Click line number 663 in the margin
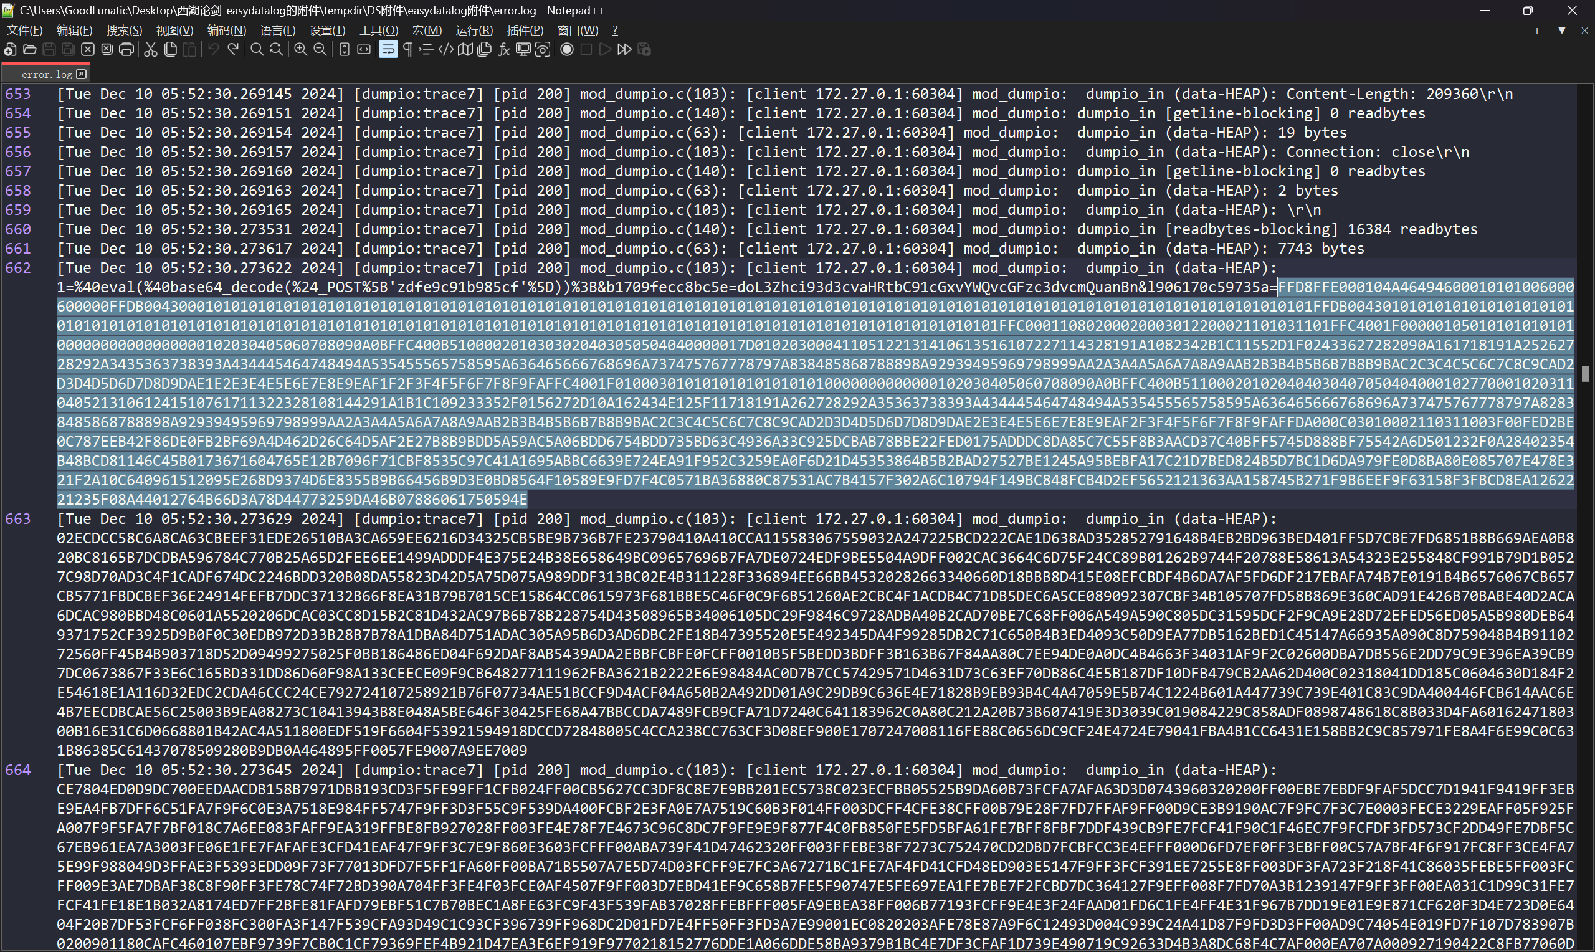1595x952 pixels. pos(18,518)
